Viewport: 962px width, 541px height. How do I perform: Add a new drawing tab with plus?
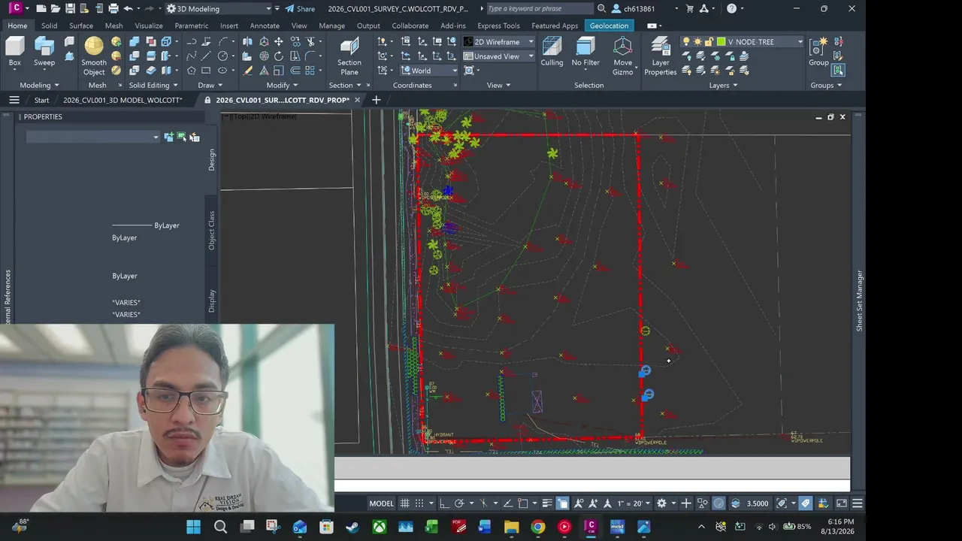[x=377, y=100]
